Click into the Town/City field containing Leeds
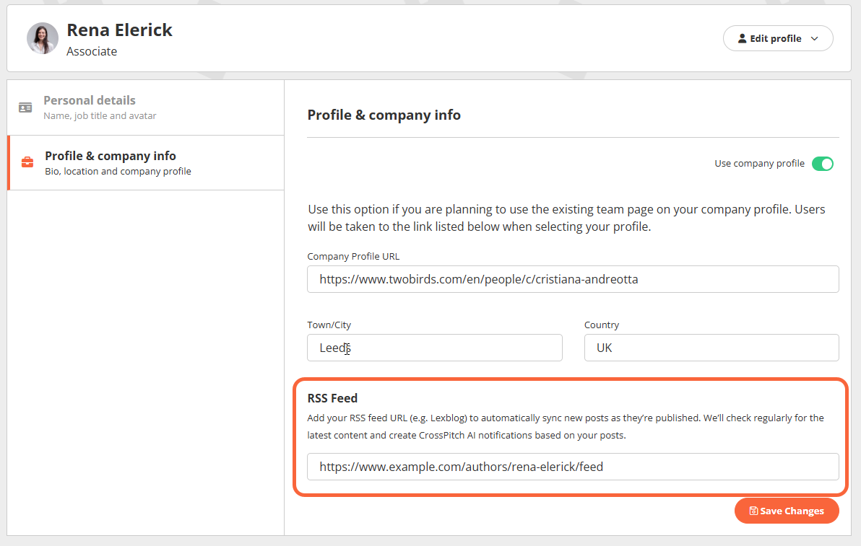 [x=434, y=348]
